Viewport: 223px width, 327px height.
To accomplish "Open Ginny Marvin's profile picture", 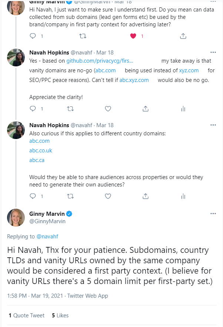I will tap(16, 218).
